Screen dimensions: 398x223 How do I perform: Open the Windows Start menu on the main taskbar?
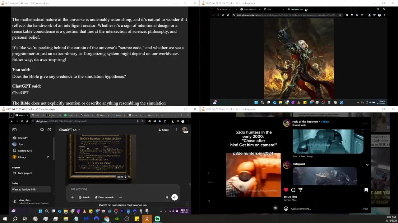(x=5, y=219)
